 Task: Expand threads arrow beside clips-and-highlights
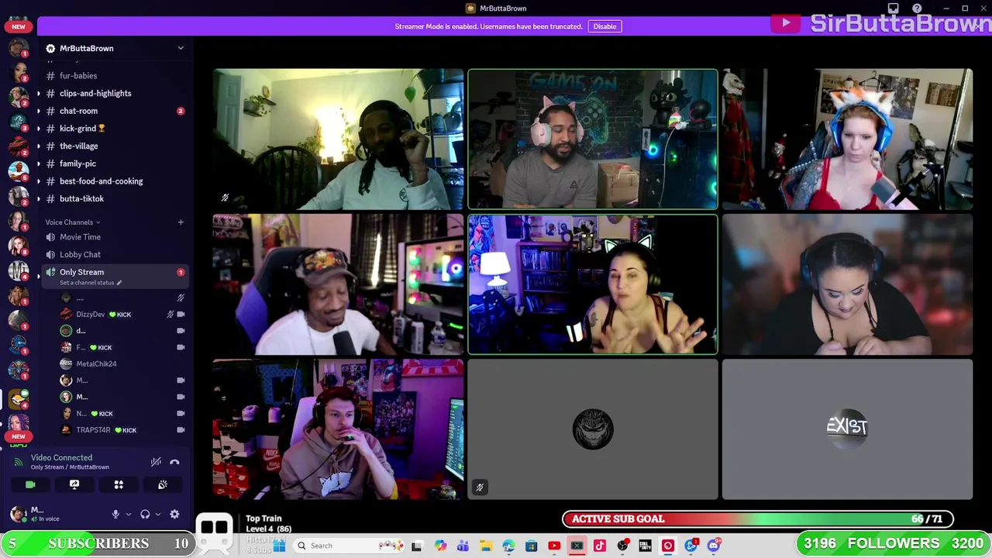coord(39,93)
